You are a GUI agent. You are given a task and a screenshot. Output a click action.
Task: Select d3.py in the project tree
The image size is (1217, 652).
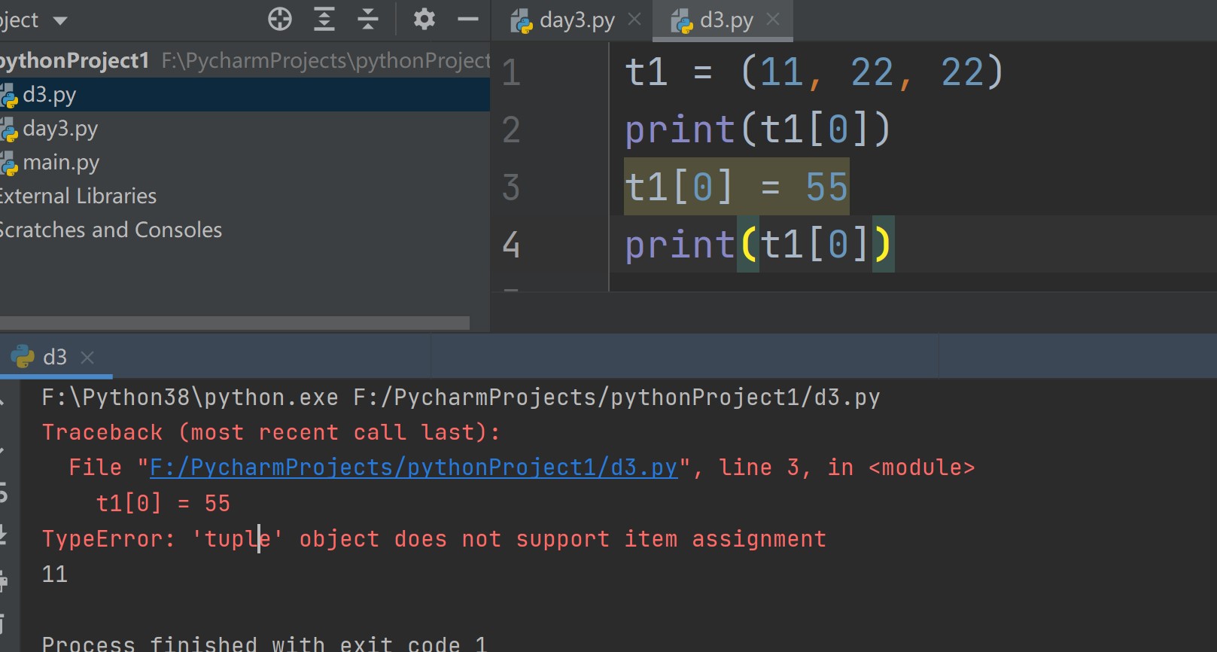(x=50, y=95)
